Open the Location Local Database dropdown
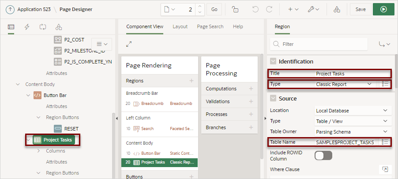 tap(353, 111)
